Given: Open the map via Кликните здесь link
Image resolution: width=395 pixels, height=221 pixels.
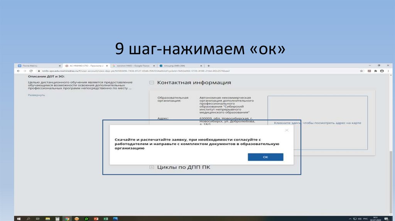Looking at the screenshot, I should [x=317, y=123].
